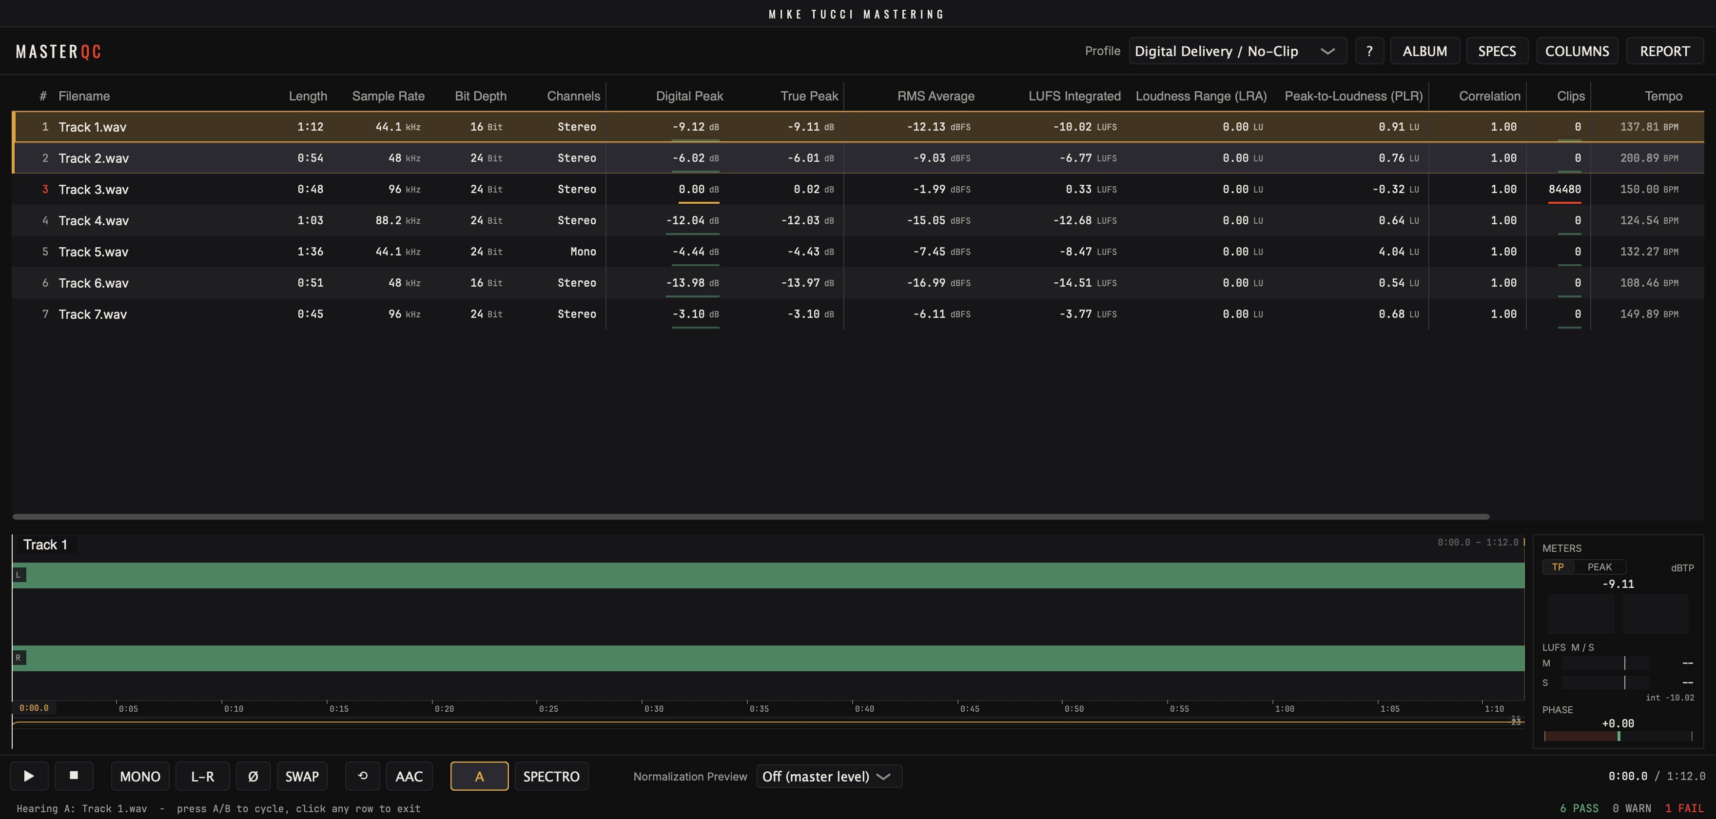Screen dimensions: 1716x819
Task: Switch meters to PEAK mode
Action: pyautogui.click(x=1599, y=567)
